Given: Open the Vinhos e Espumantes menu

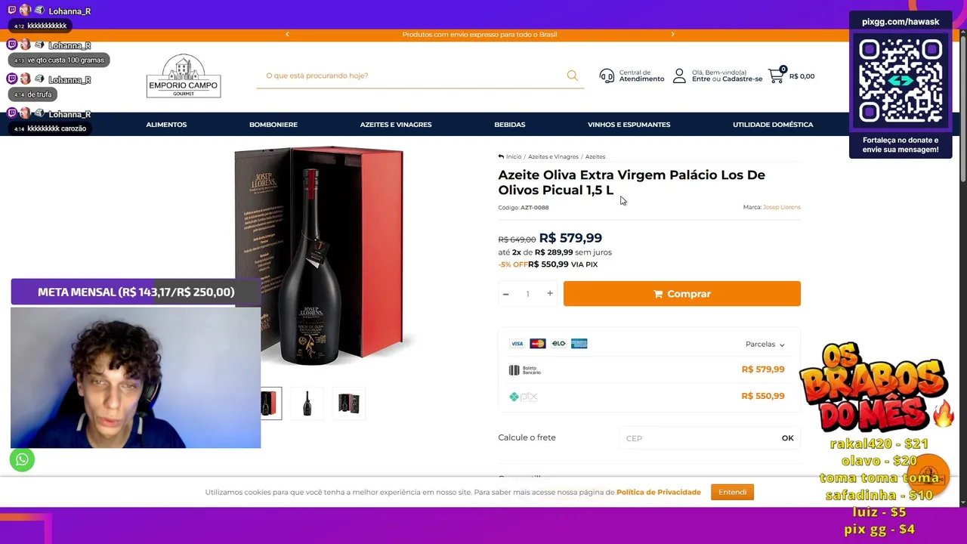Looking at the screenshot, I should click(x=629, y=125).
